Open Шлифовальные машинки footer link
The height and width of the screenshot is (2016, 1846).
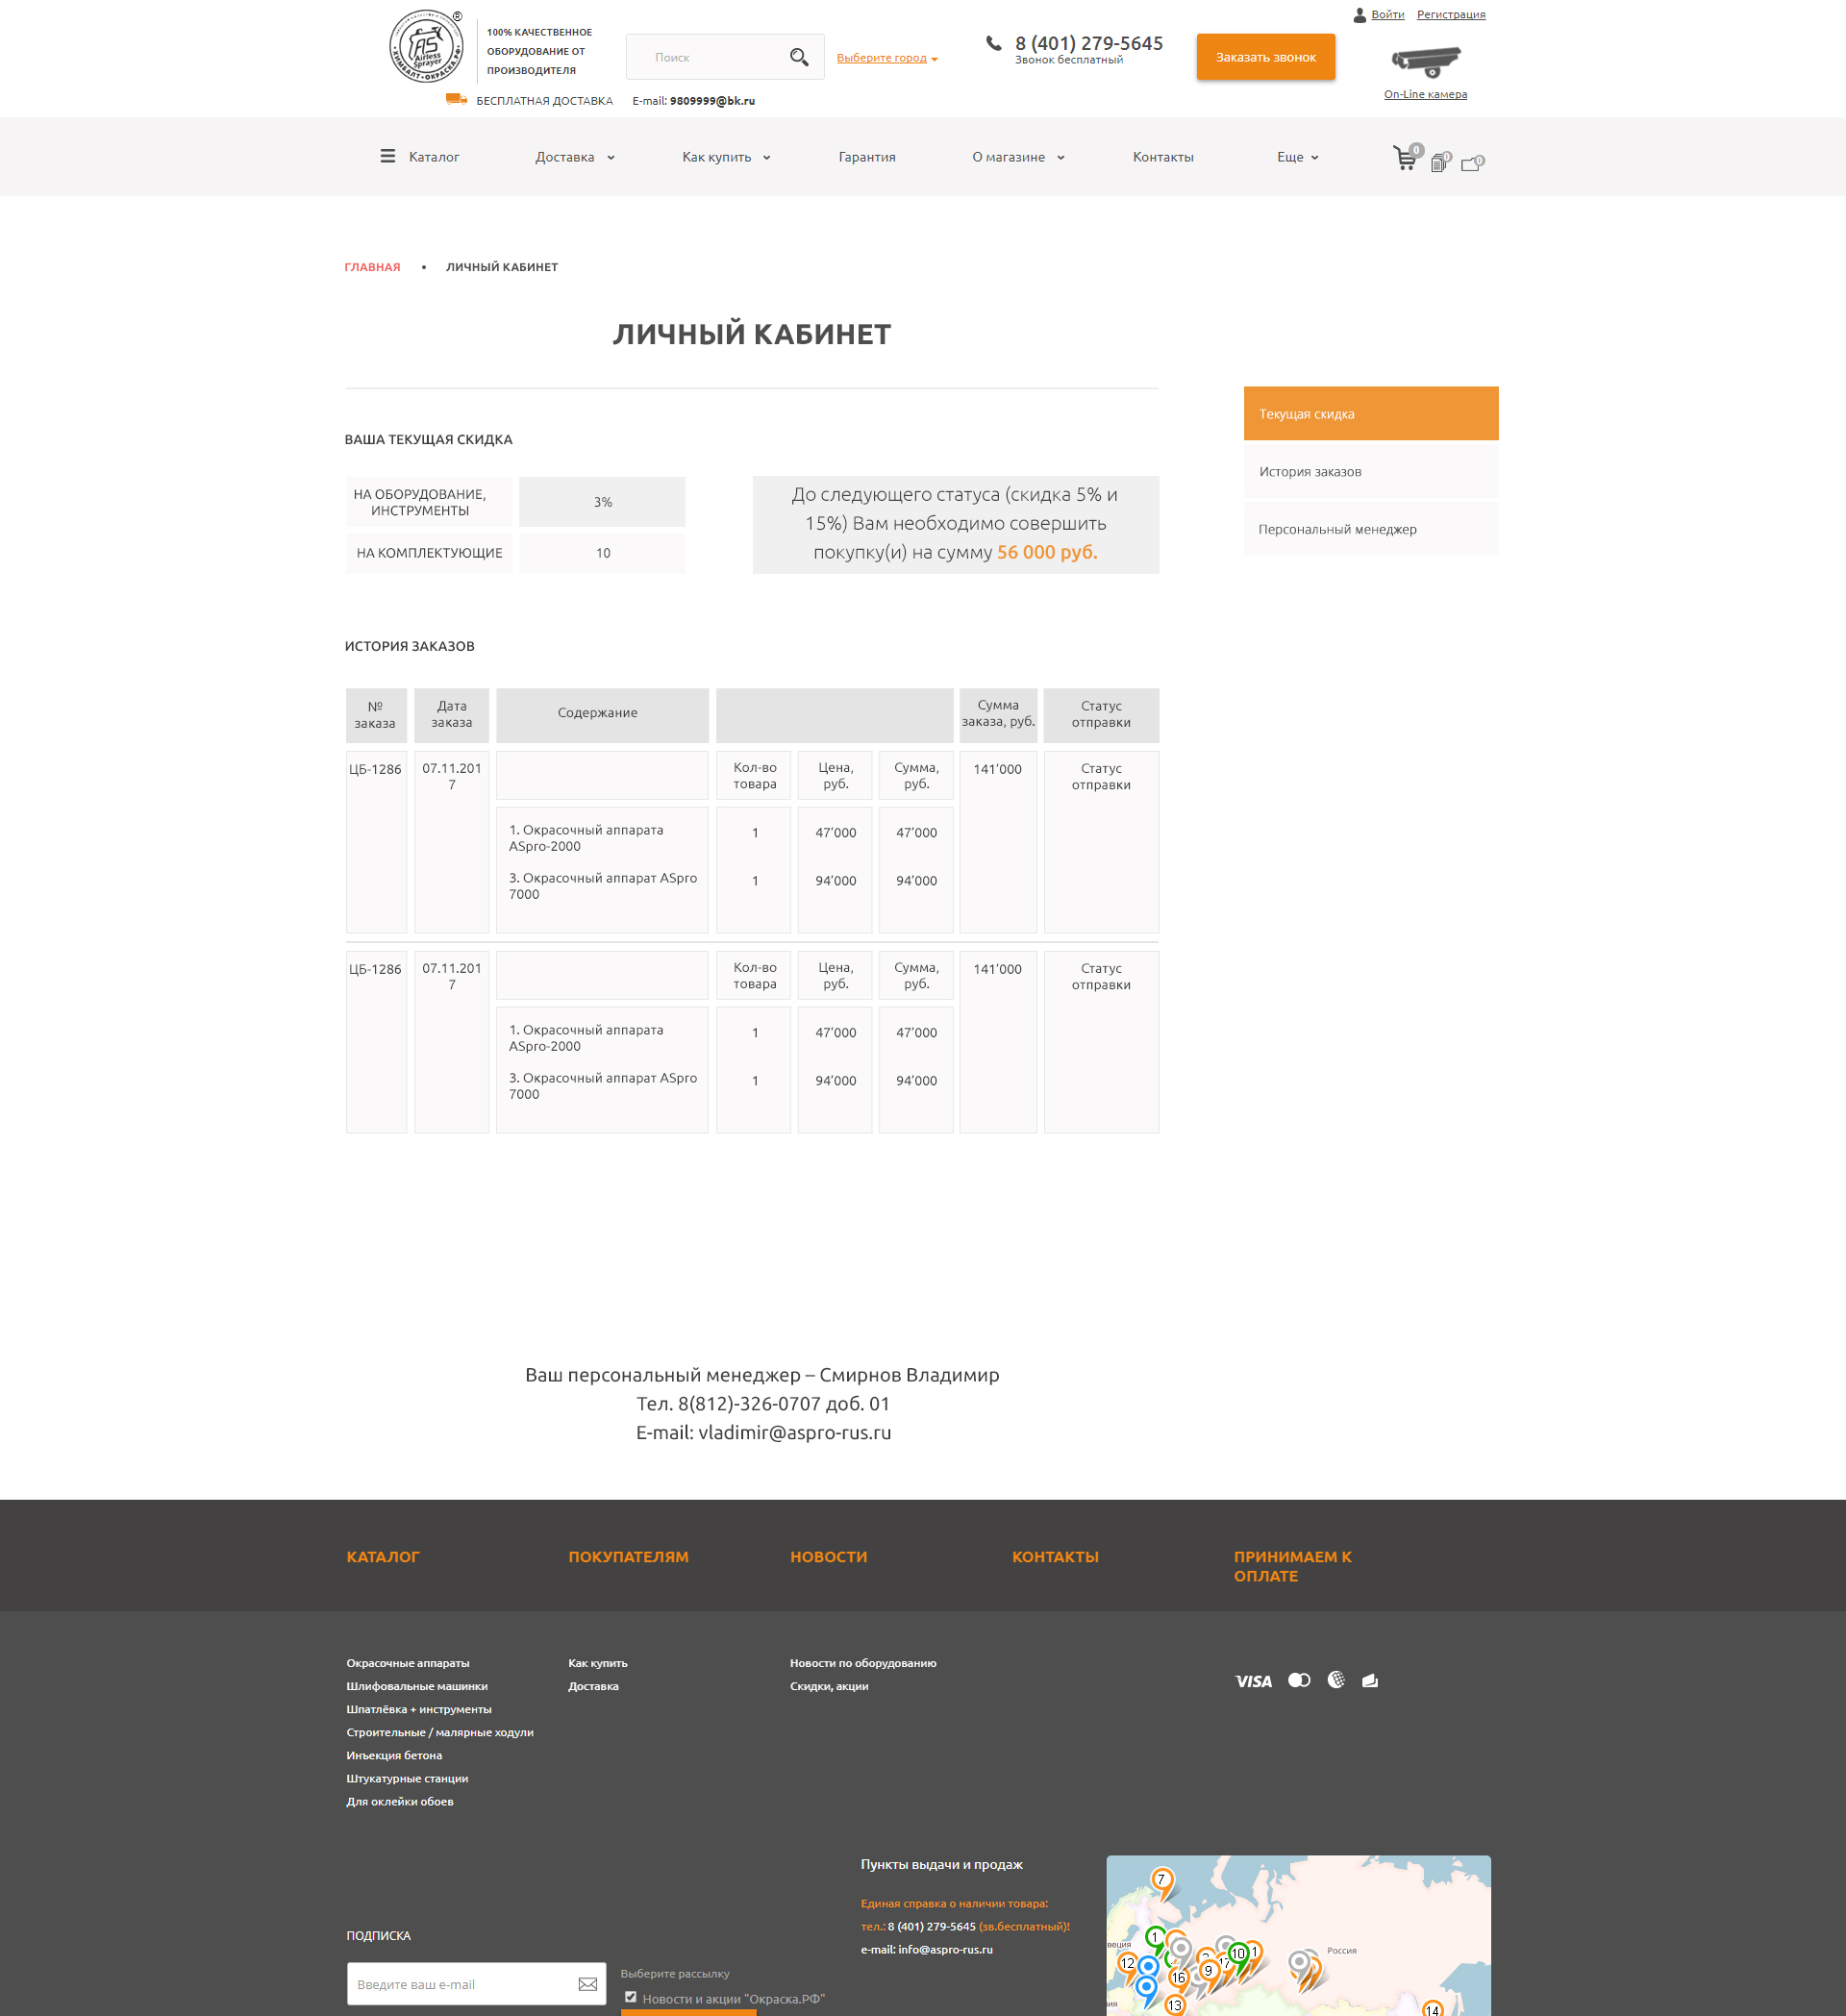pyautogui.click(x=417, y=1686)
